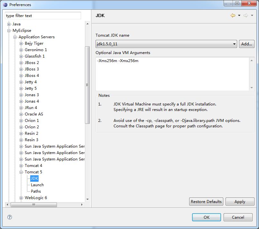Image resolution: width=259 pixels, height=229 pixels.
Task: Click the type filter text field
Action: [43, 16]
